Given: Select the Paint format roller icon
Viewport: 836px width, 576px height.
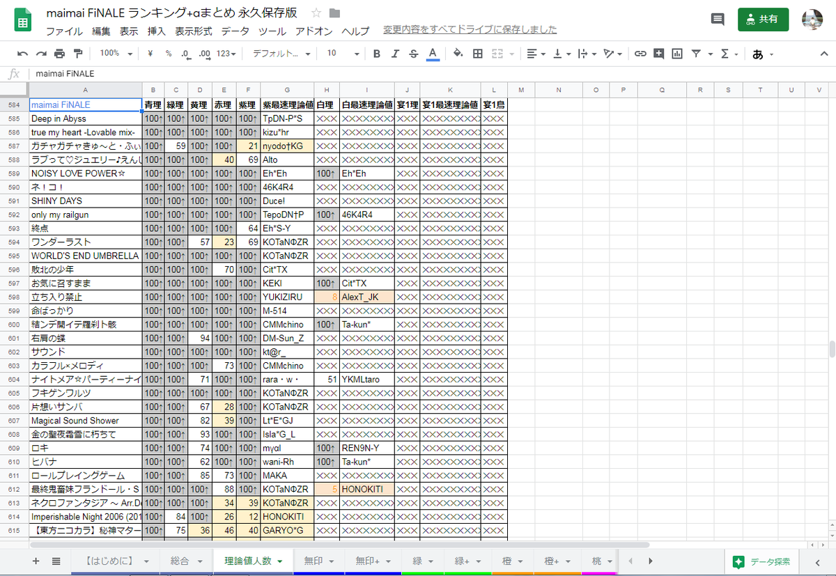Looking at the screenshot, I should [x=77, y=54].
